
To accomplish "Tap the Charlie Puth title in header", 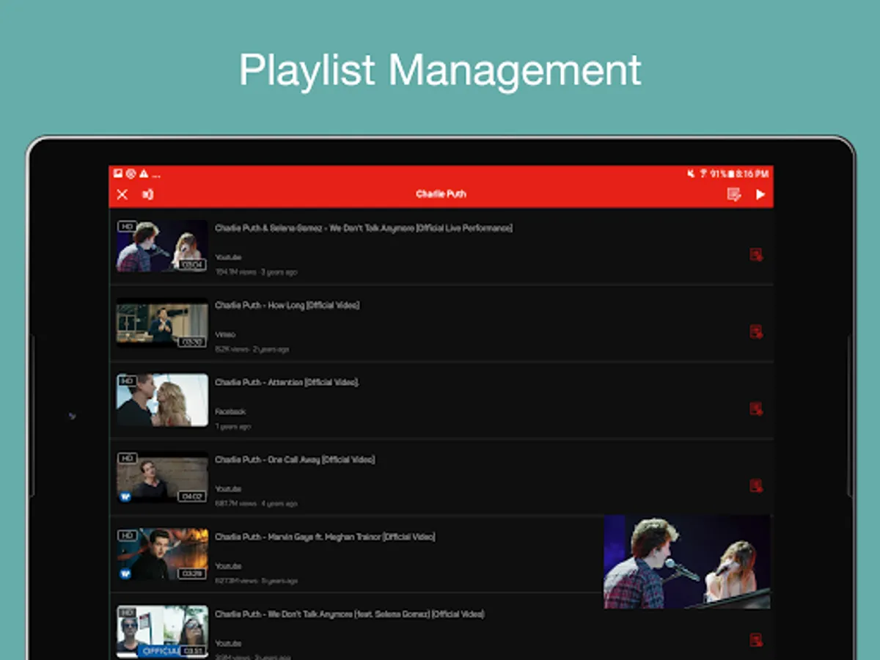I will point(441,194).
